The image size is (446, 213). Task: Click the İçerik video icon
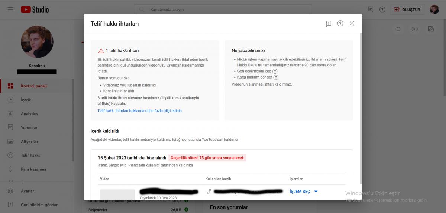click(x=10, y=100)
